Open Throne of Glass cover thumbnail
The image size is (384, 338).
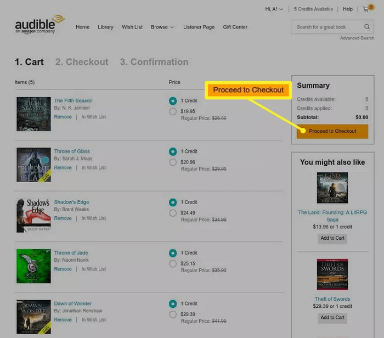pyautogui.click(x=34, y=165)
